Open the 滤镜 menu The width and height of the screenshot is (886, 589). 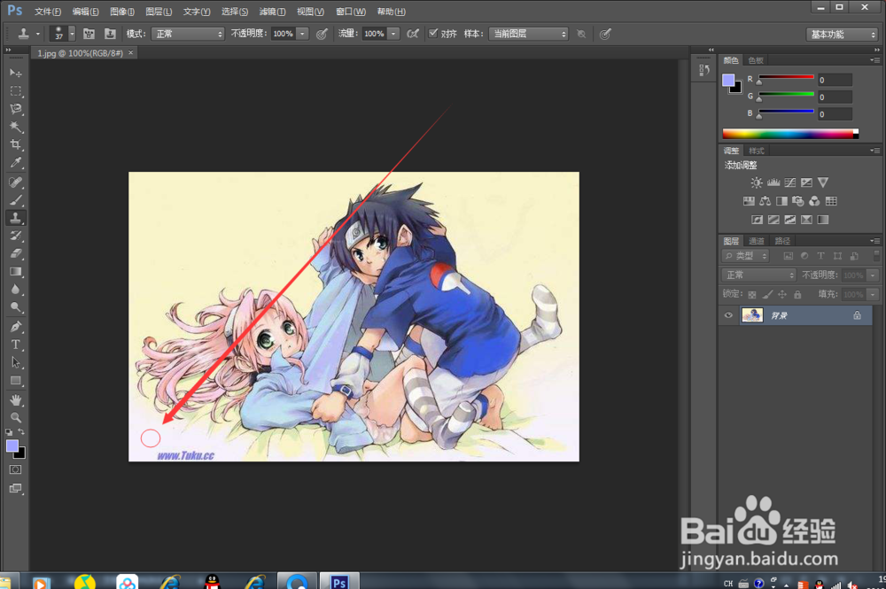272,12
